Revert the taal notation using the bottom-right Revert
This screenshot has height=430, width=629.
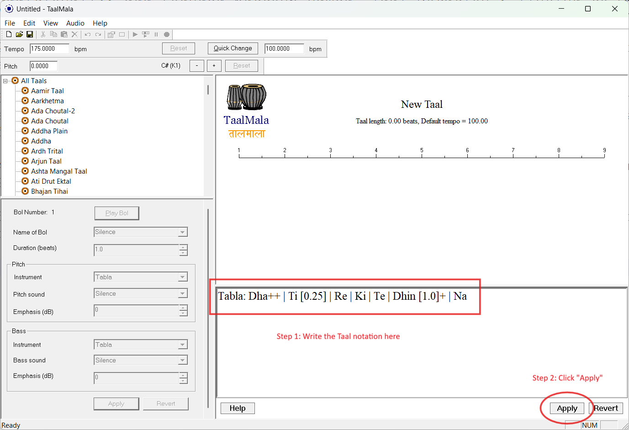point(606,409)
